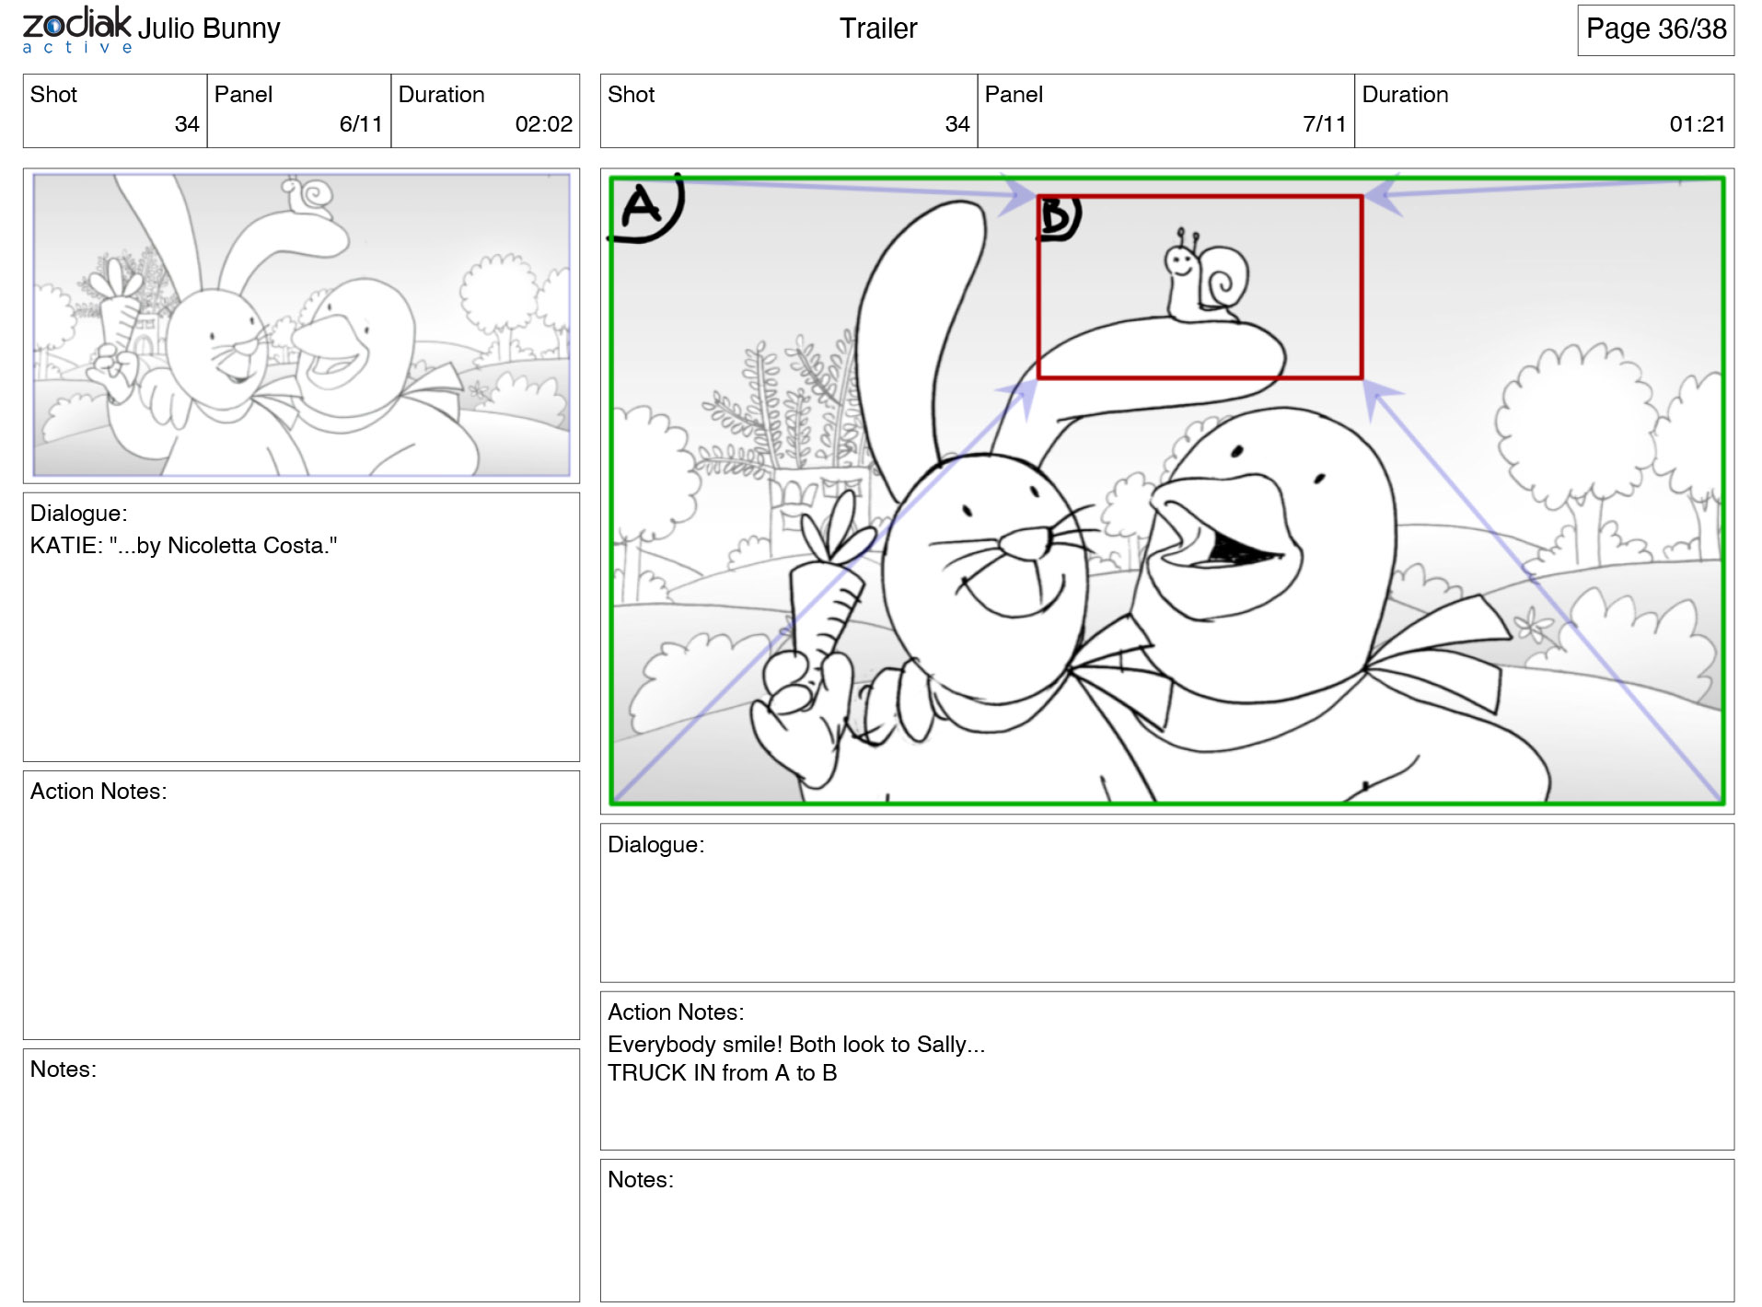Click shot number 34 of panel 6/11
Image resolution: width=1762 pixels, height=1307 pixels.
tap(187, 124)
